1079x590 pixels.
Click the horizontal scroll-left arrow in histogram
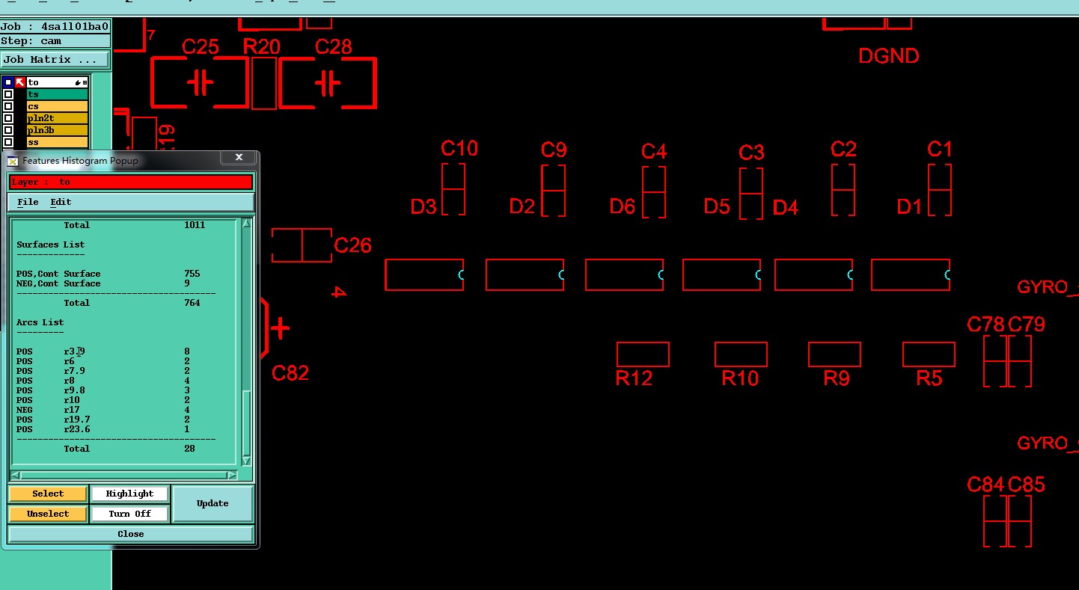coord(15,475)
